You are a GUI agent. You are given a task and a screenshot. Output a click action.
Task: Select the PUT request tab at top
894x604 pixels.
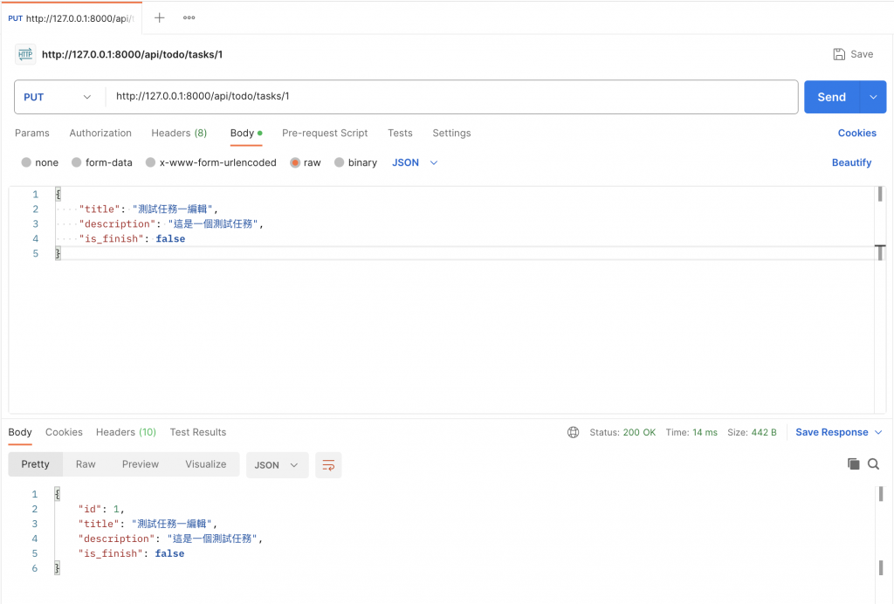[72, 18]
